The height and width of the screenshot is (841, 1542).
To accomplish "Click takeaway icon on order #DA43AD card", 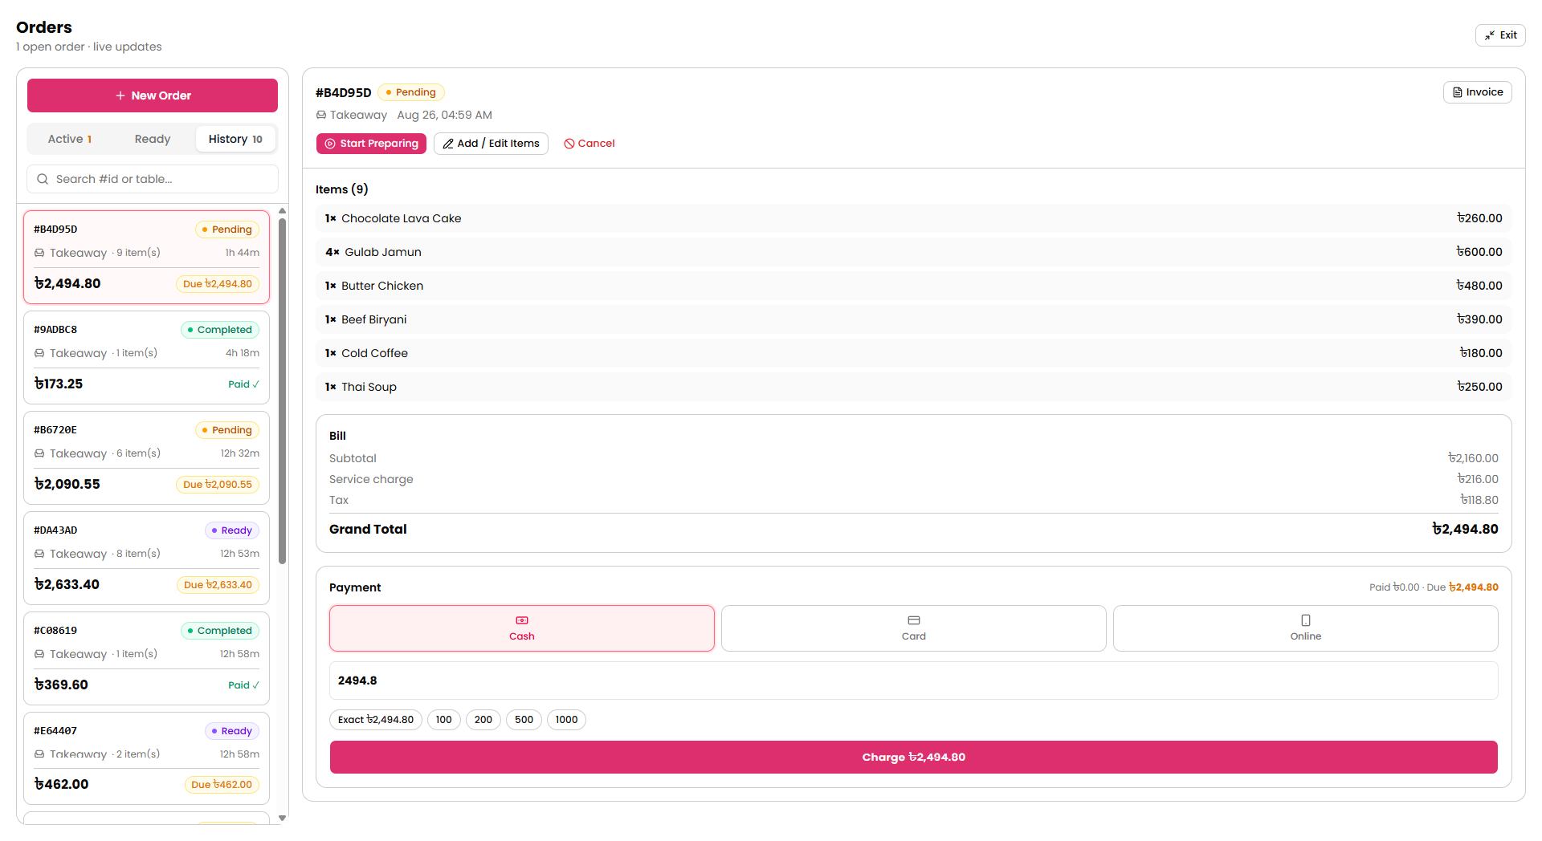I will [x=39, y=554].
